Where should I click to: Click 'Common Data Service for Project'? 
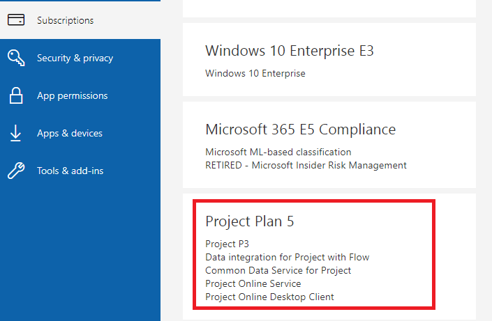(278, 270)
